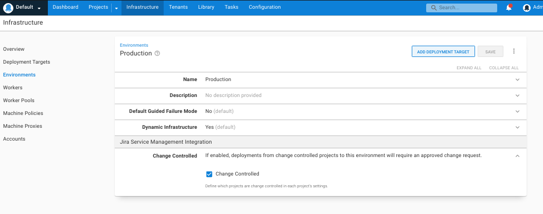The width and height of the screenshot is (543, 214).
Task: Open the Dashboard menu item
Action: point(65,7)
